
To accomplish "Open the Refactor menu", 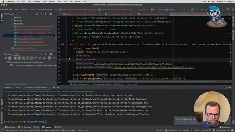I will [x=52, y=1].
